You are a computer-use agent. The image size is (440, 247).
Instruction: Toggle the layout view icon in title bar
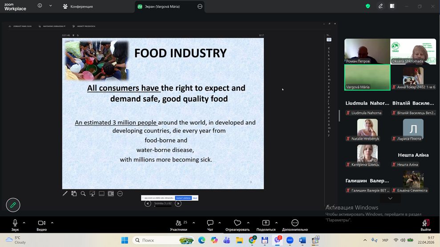coord(392,6)
